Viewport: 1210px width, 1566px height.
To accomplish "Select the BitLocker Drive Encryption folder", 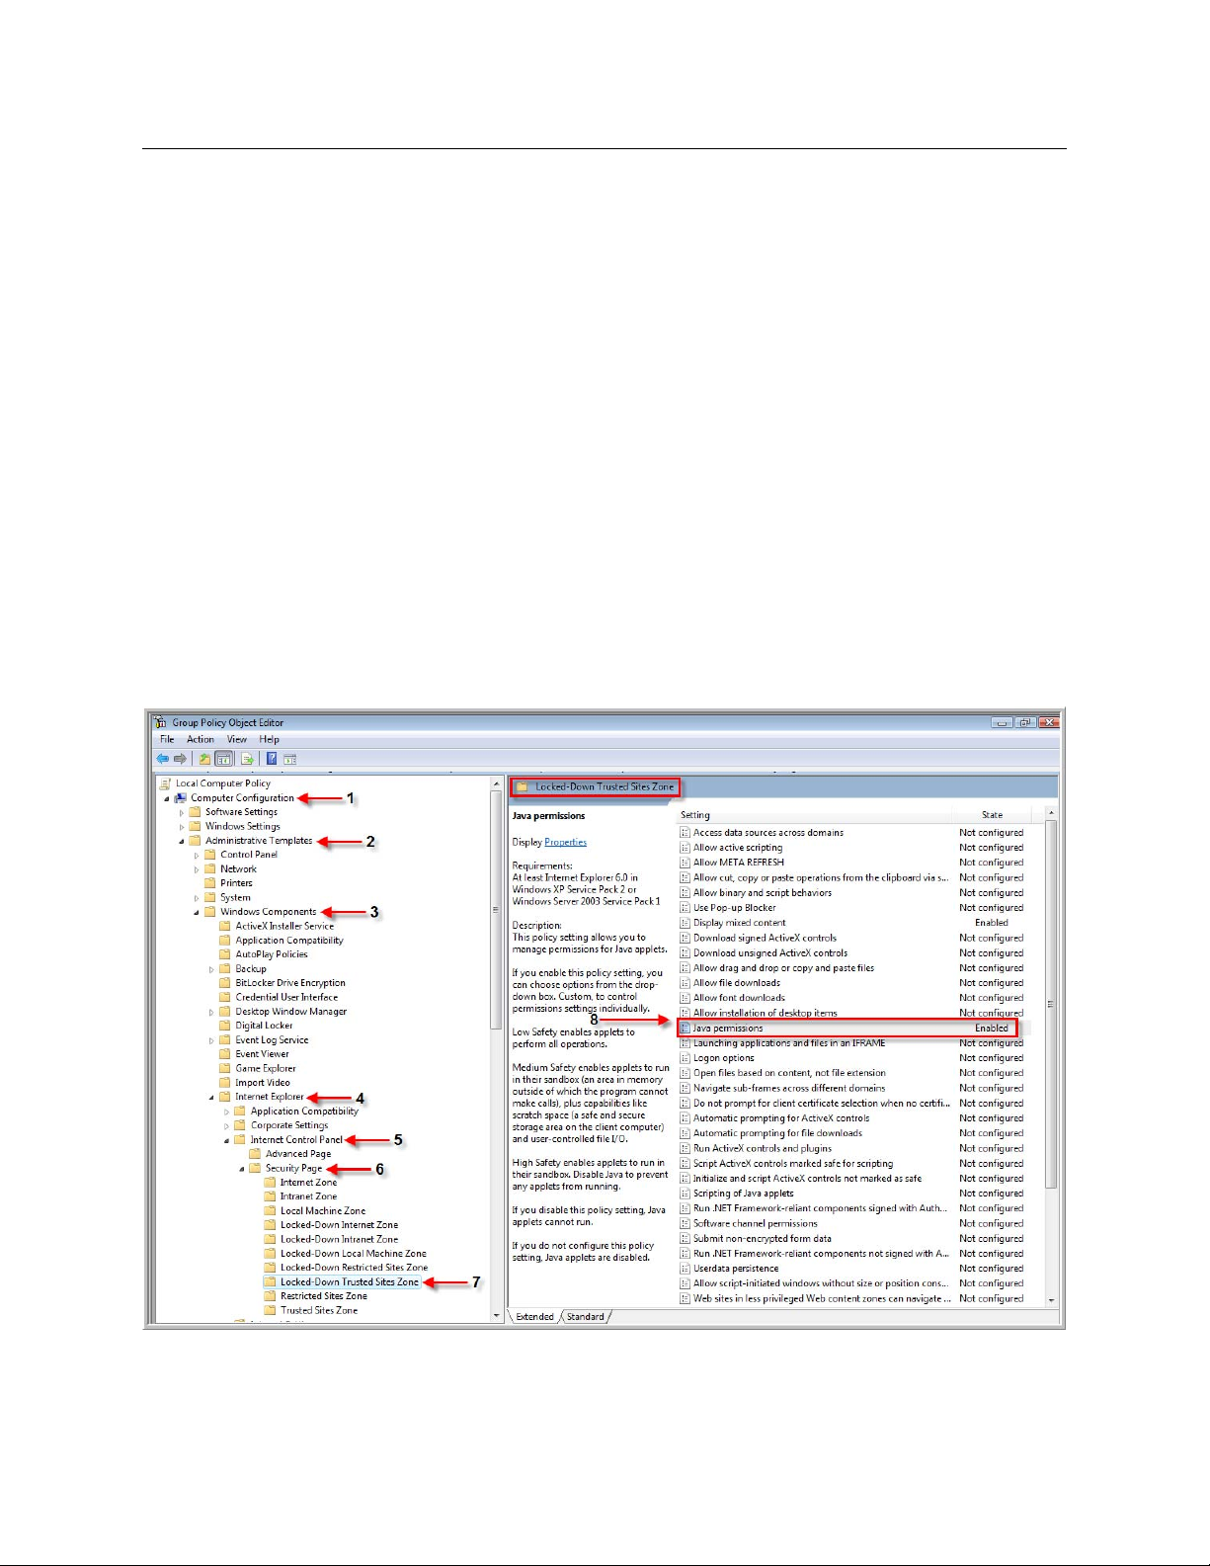I will [x=290, y=983].
